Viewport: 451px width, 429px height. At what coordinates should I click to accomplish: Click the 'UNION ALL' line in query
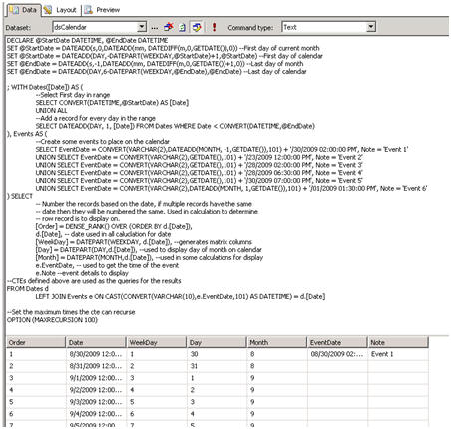point(51,110)
